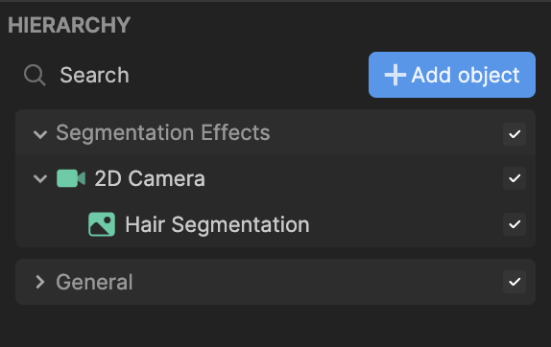The height and width of the screenshot is (347, 551).
Task: Expand the General group
Action: click(x=40, y=282)
